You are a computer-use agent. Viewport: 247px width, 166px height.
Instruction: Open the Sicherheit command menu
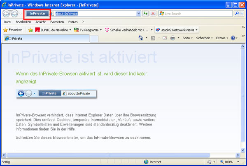click(x=204, y=38)
